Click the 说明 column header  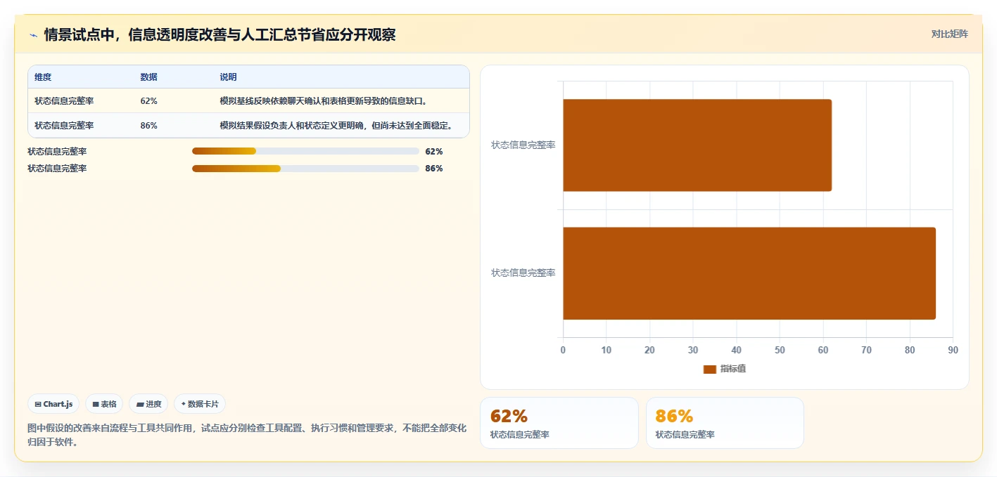click(x=228, y=77)
